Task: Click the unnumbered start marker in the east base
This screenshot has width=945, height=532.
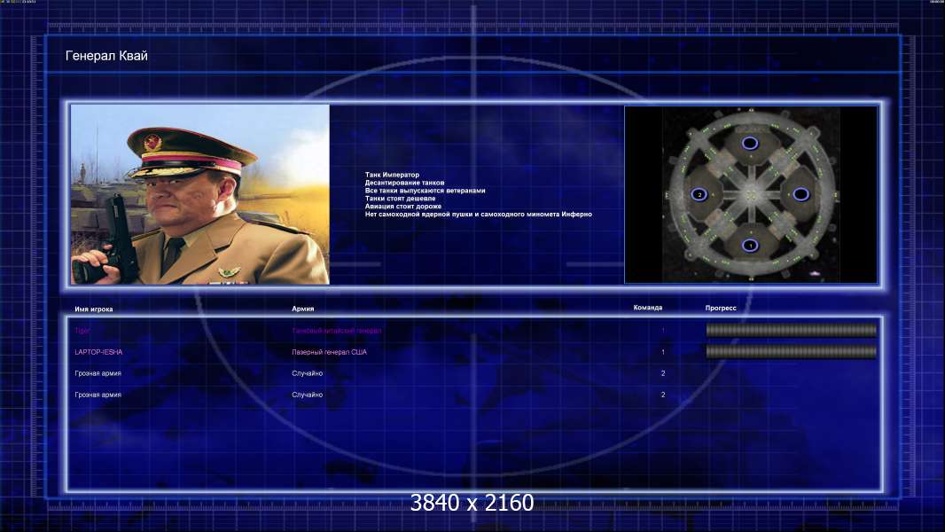Action: pos(801,194)
